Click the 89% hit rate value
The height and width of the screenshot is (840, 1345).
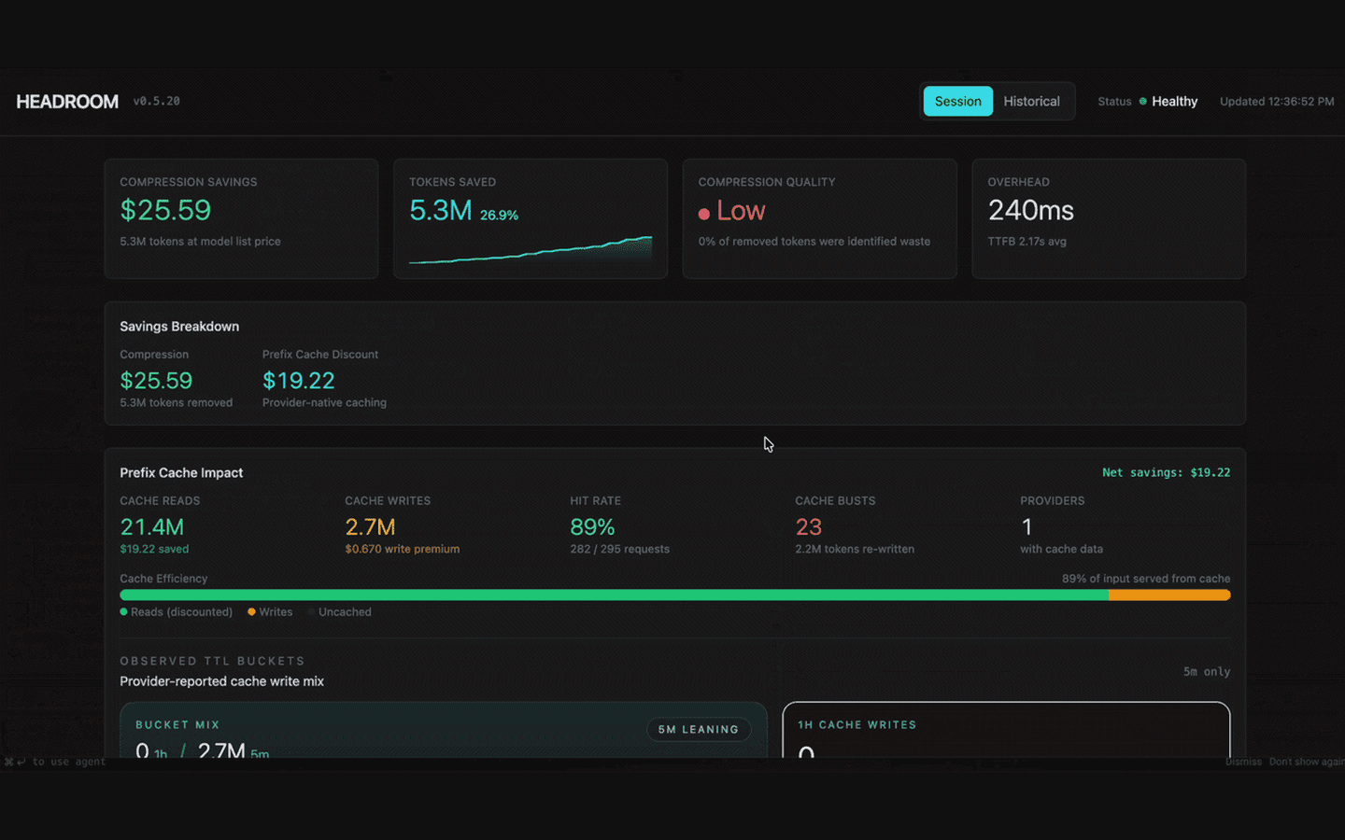coord(592,526)
